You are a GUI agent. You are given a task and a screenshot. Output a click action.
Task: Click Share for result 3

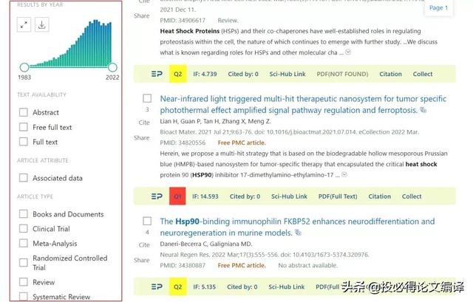[x=141, y=138]
